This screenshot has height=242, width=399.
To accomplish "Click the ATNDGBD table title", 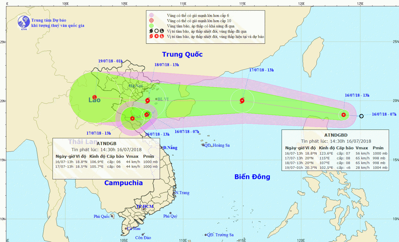I will pos(336,135).
